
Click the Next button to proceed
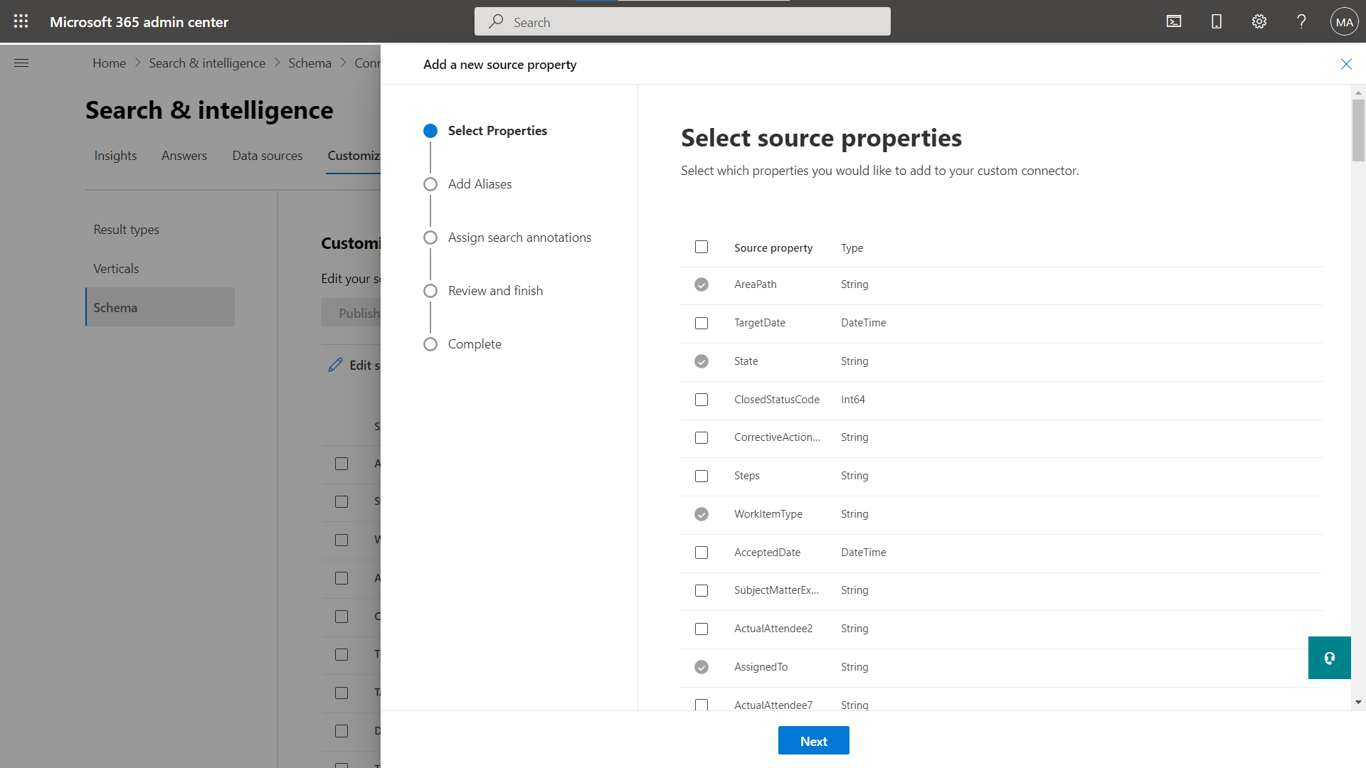pyautogui.click(x=812, y=741)
